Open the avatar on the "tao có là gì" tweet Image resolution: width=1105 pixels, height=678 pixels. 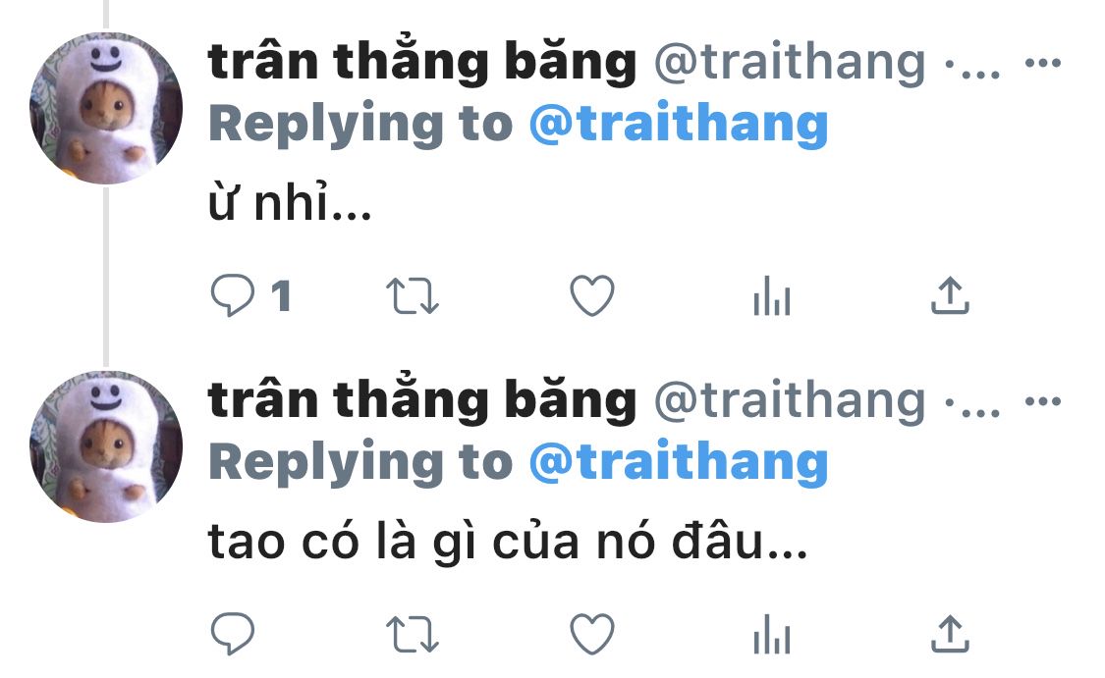click(x=106, y=446)
